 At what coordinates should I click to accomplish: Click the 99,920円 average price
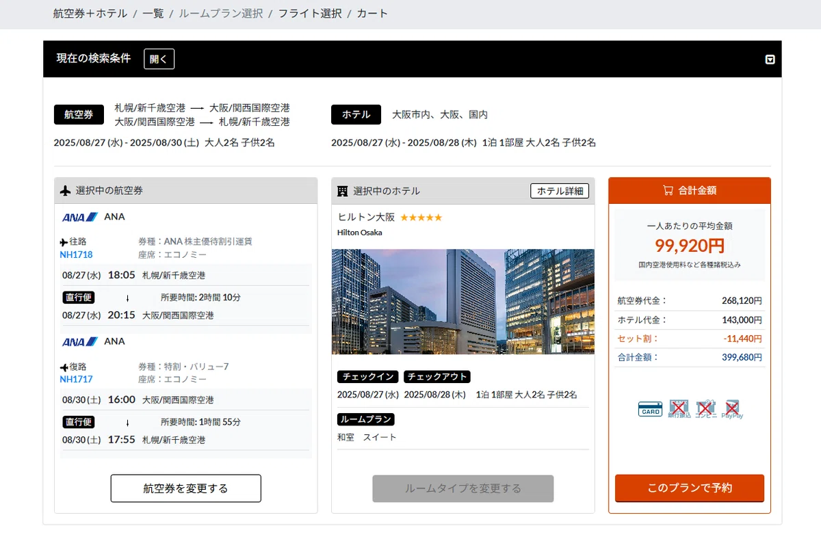[690, 246]
